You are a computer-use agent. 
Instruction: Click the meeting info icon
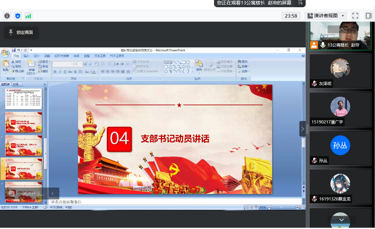(7, 16)
